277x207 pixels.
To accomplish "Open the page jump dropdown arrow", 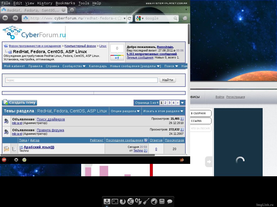I will (182, 103).
